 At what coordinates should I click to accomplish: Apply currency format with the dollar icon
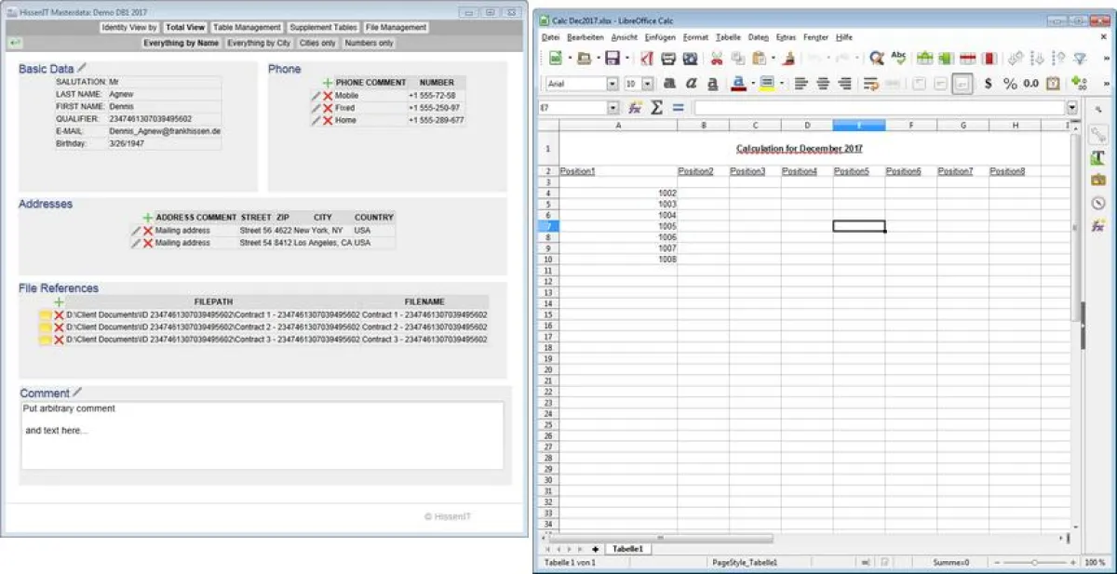pyautogui.click(x=988, y=86)
